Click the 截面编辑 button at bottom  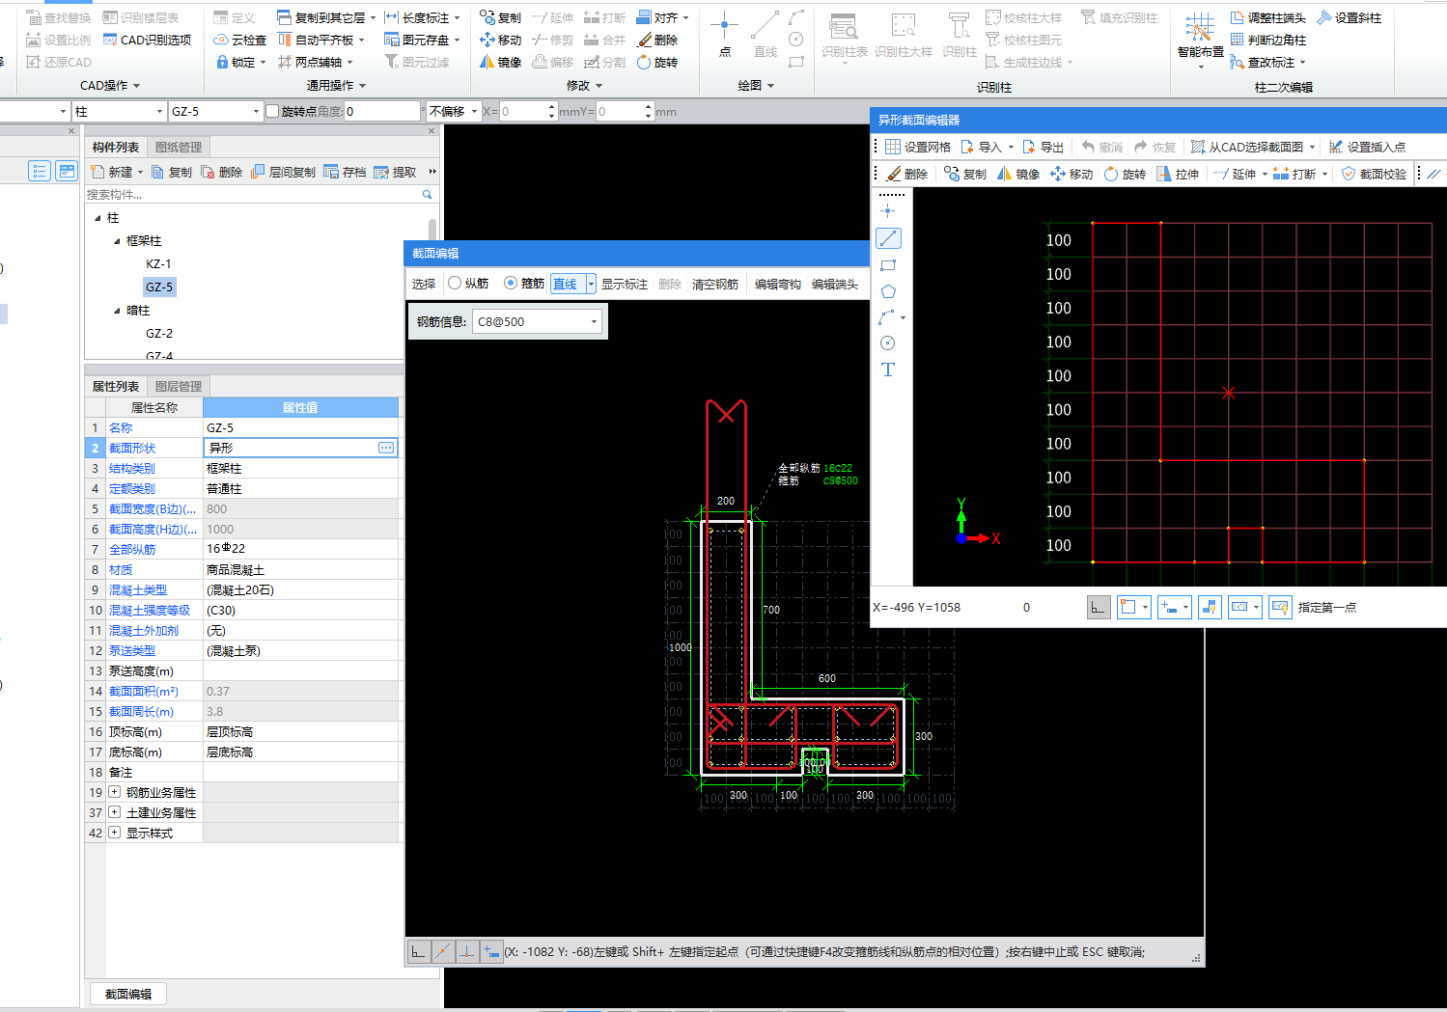point(128,994)
